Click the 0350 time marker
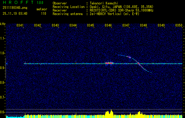The width and height of the screenshot is (185, 118). click(x=179, y=25)
